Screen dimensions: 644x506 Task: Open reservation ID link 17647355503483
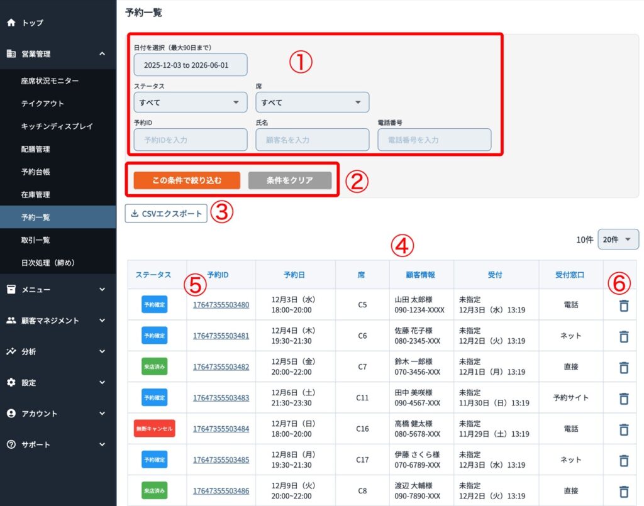pyautogui.click(x=221, y=398)
